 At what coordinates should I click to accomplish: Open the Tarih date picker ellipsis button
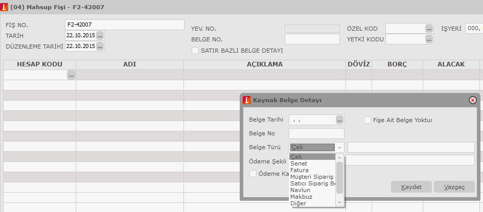point(100,36)
